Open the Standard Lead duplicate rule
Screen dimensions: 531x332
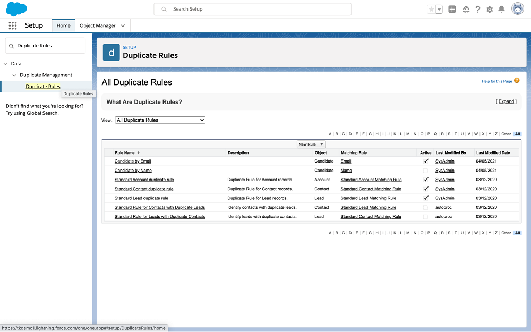[x=141, y=198]
